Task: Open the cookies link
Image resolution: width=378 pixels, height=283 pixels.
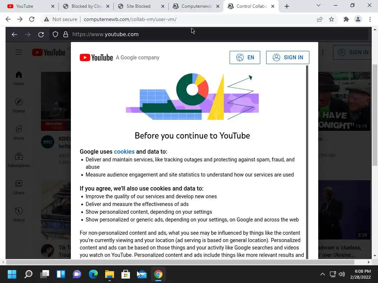Action: [124, 151]
